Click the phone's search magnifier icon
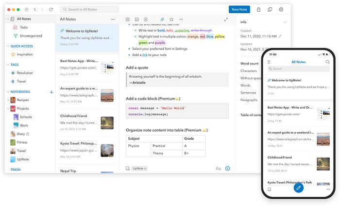Screen dimensions: 340x206 [x=328, y=62]
